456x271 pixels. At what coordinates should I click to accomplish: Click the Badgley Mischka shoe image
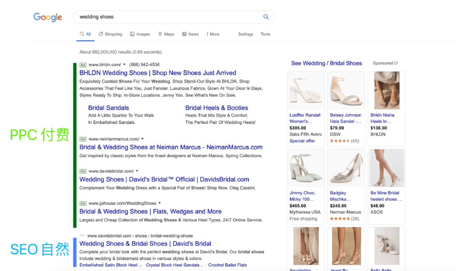tap(346, 168)
